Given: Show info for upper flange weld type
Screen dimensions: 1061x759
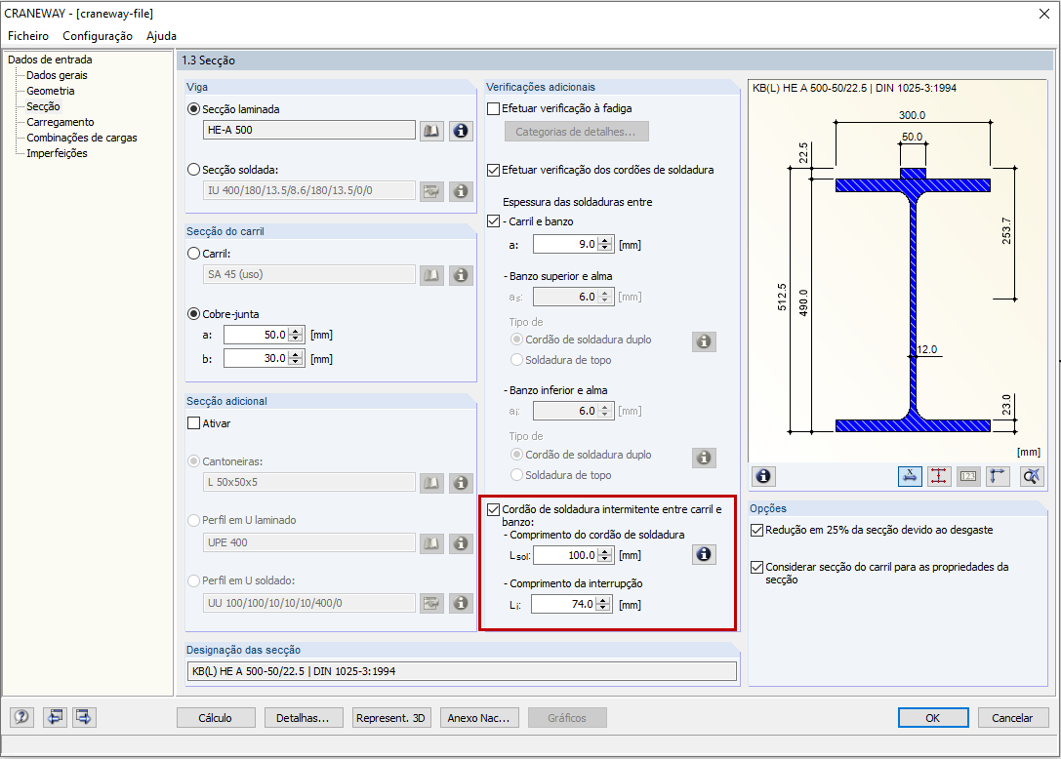Looking at the screenshot, I should (x=704, y=341).
